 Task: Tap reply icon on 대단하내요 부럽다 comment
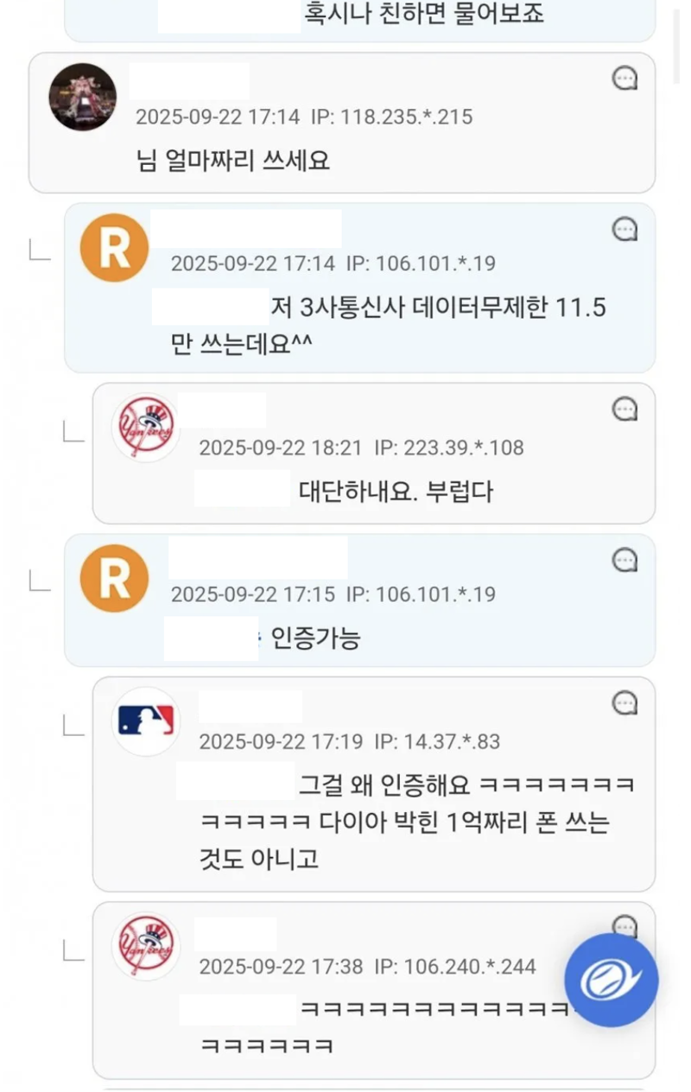(624, 409)
